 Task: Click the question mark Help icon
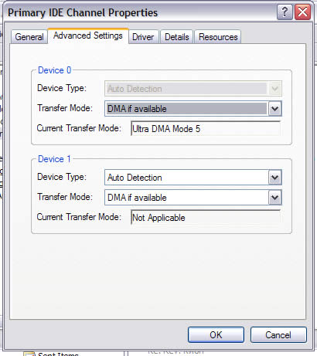[x=285, y=12]
